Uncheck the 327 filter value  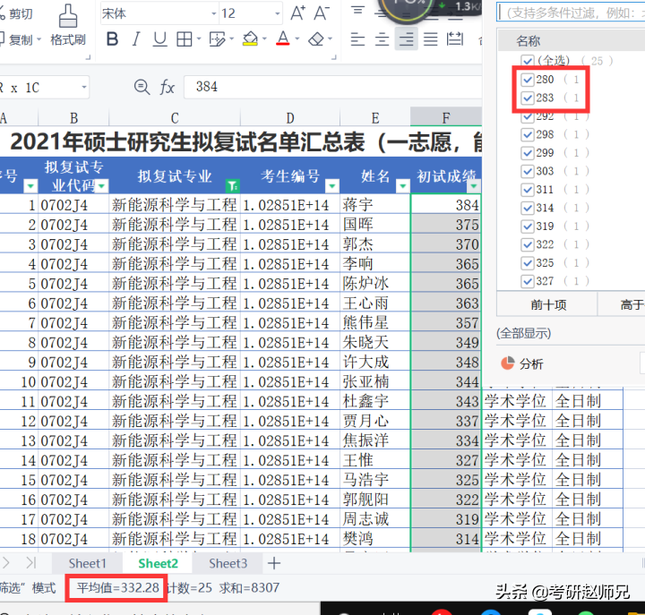(x=527, y=281)
